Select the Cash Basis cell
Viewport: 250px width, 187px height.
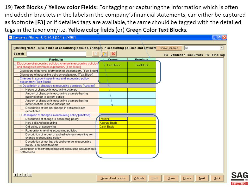(x=113, y=127)
